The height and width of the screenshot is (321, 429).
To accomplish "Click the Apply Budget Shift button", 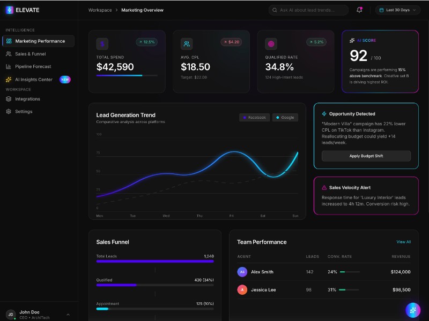I will [366, 156].
